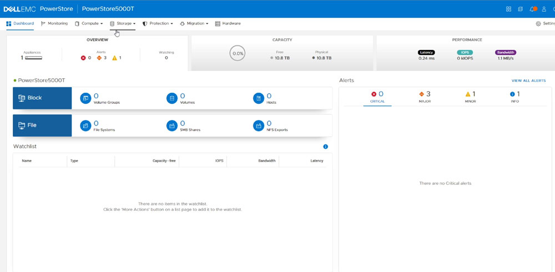Image resolution: width=555 pixels, height=272 pixels.
Task: Select the Major alerts tab
Action: [x=425, y=97]
